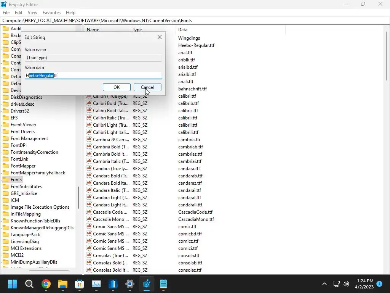Click the greyed Value name field
The image size is (390, 293).
[93, 58]
